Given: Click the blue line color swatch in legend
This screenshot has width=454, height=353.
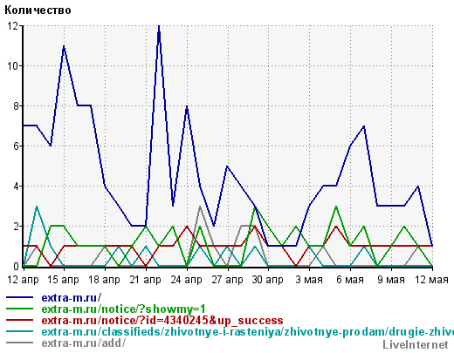Looking at the screenshot, I should point(19,297).
